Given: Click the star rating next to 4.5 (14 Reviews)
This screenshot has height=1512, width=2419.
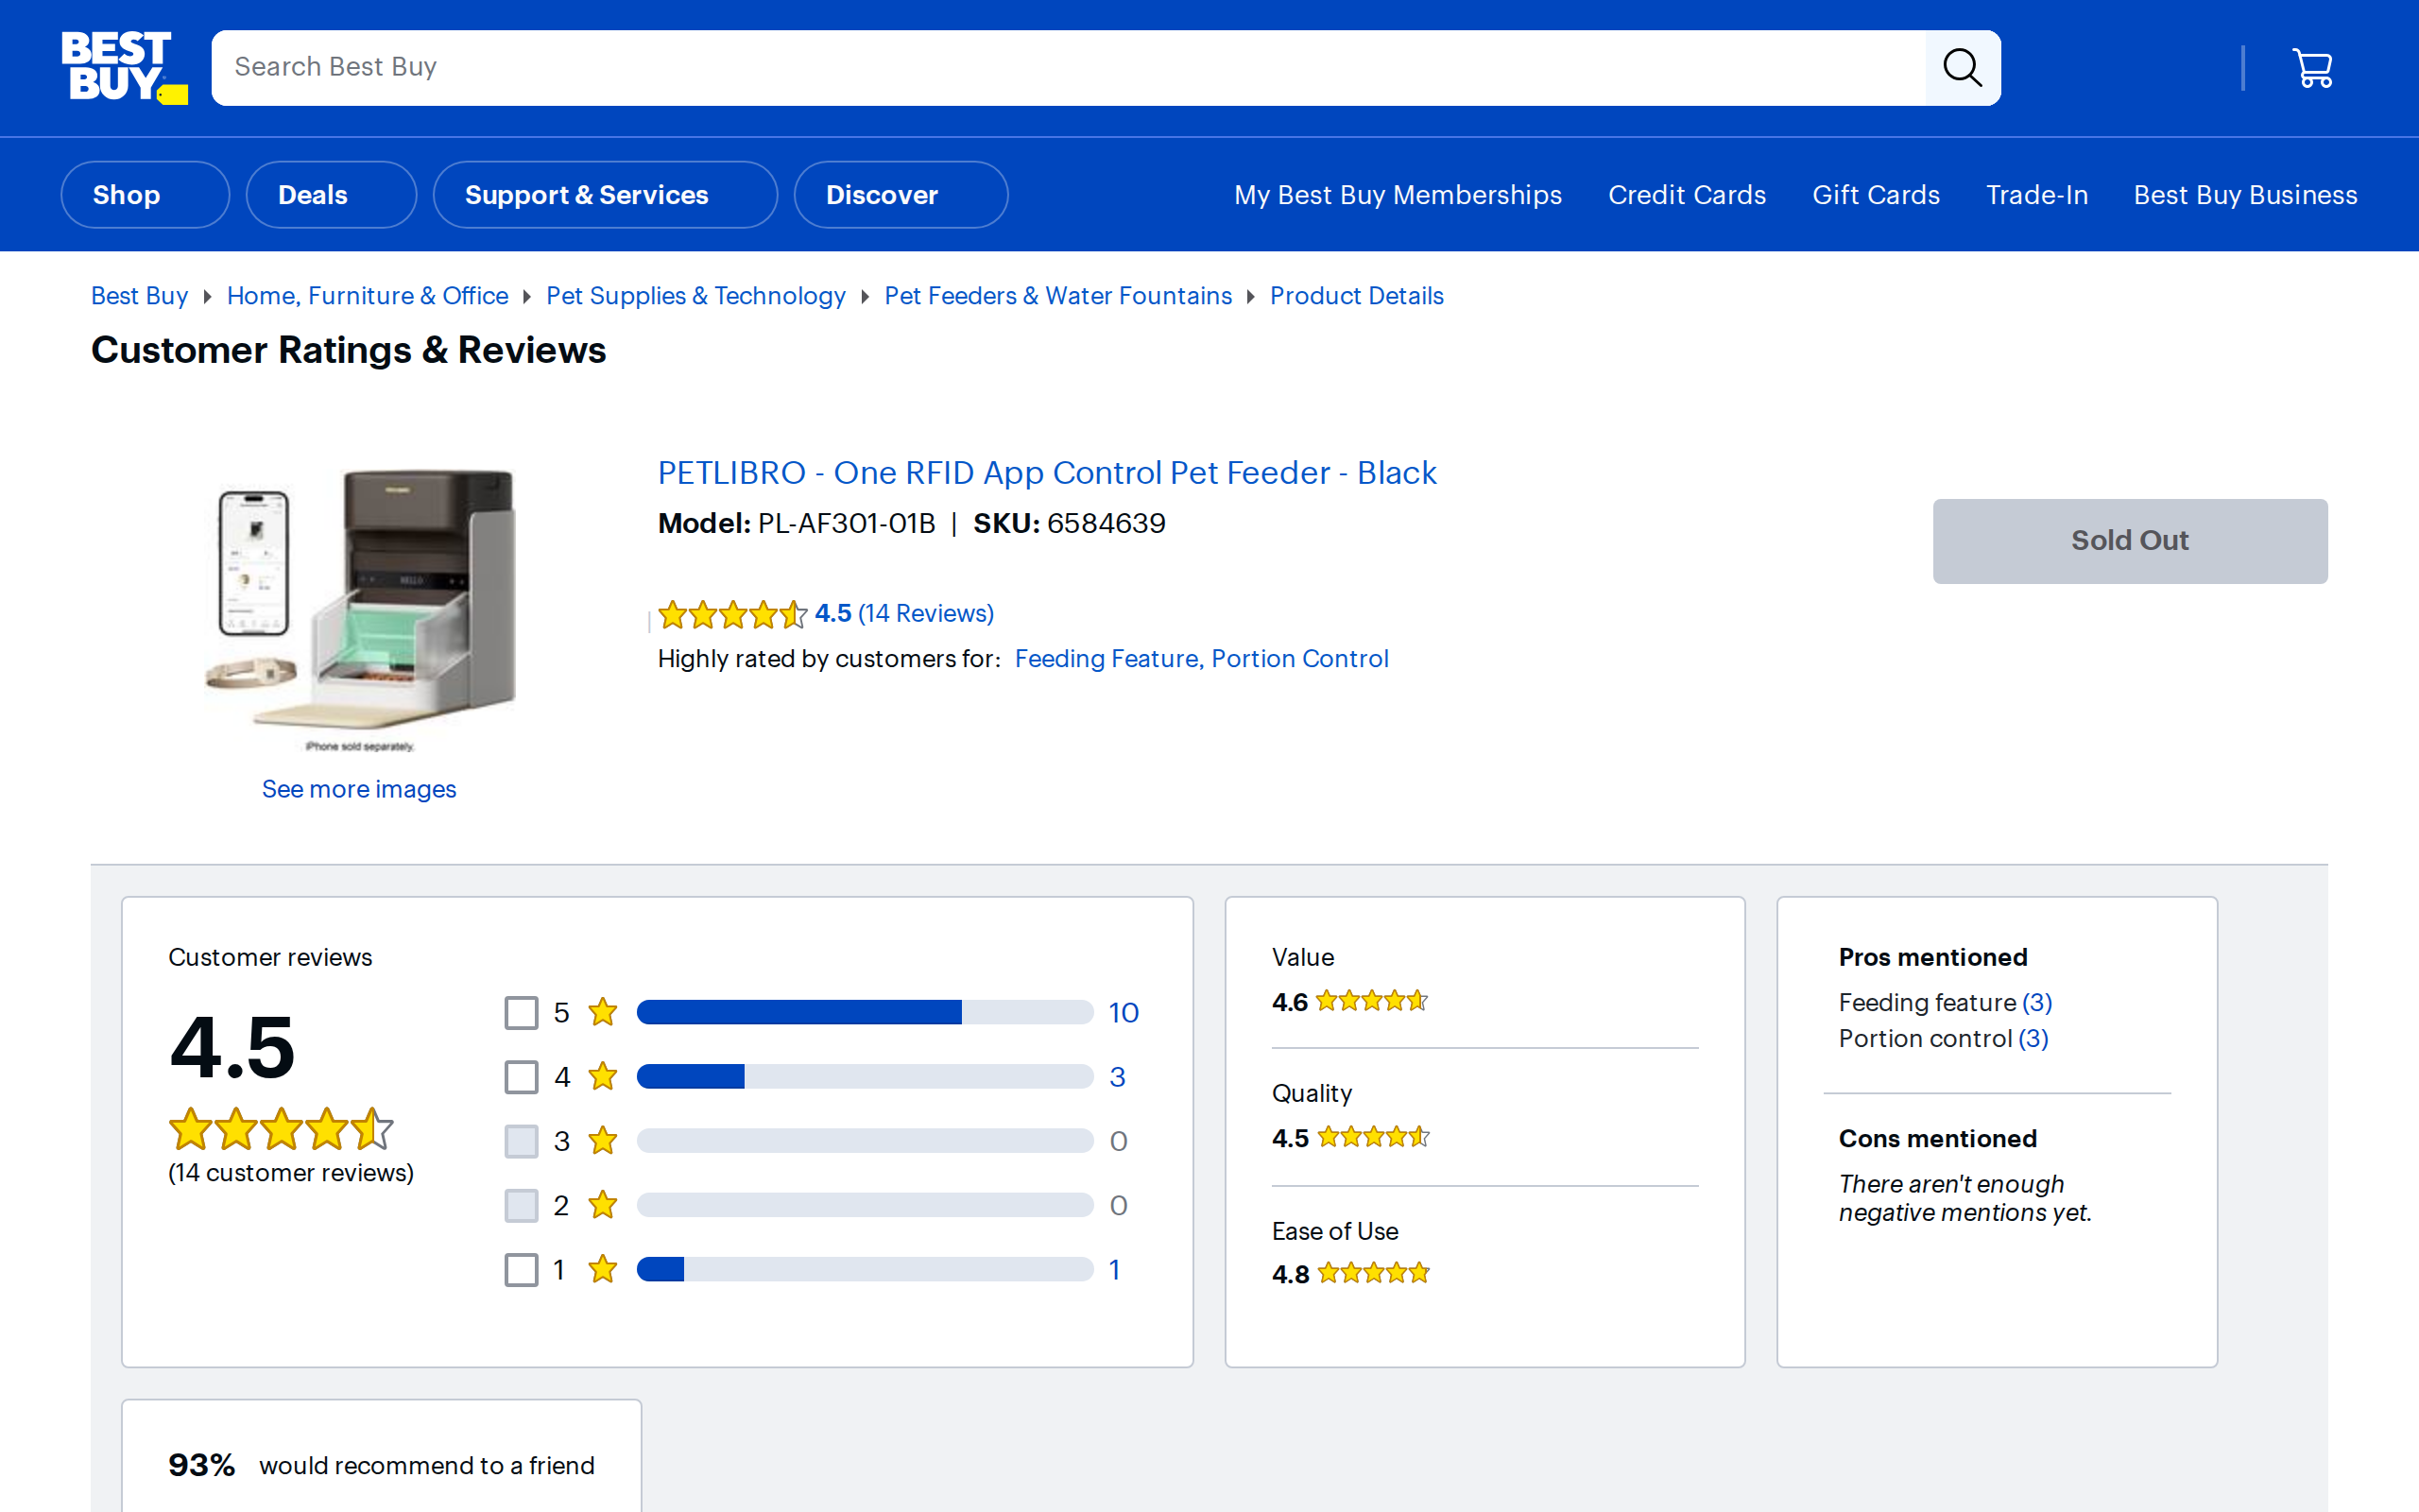Looking at the screenshot, I should click(731, 614).
